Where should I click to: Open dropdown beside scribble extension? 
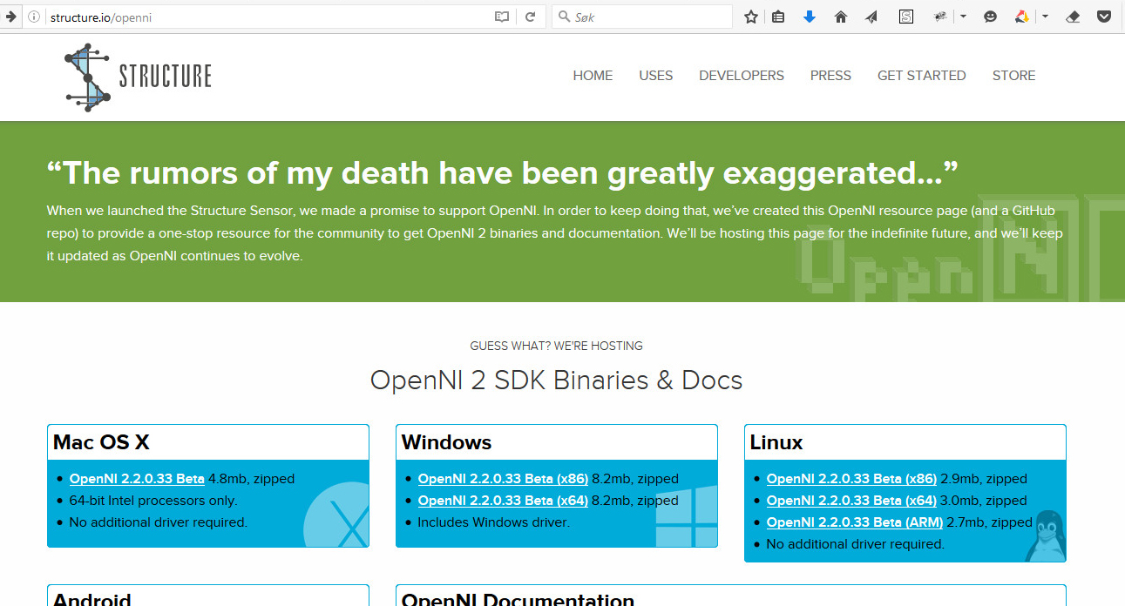[963, 17]
